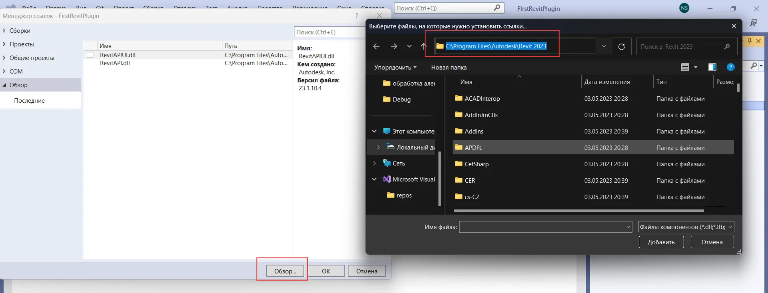Expand the Общие проекты category
Image resolution: width=768 pixels, height=293 pixels.
(x=4, y=58)
